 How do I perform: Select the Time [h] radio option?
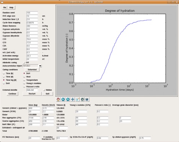pyautogui.click(x=4, y=73)
